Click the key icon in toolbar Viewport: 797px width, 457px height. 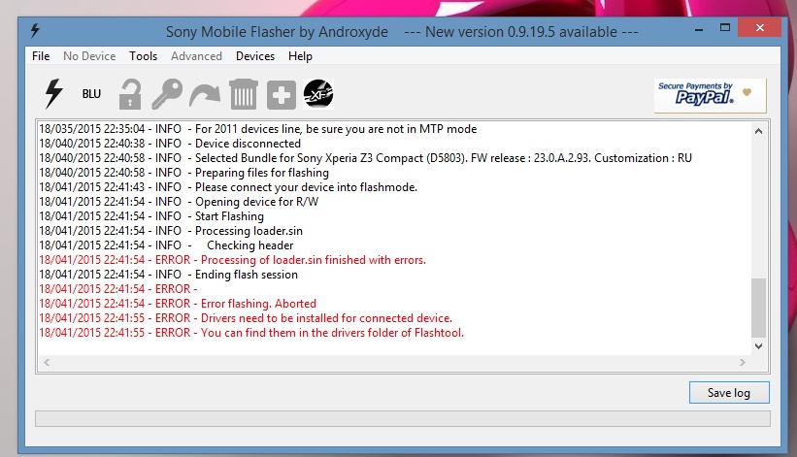point(166,94)
